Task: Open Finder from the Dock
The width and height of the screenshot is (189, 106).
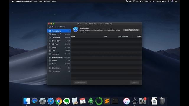Action: [27, 101]
